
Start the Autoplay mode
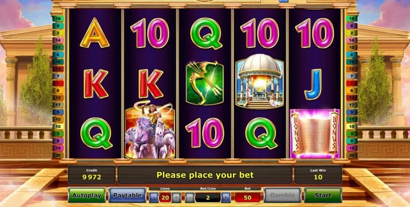(87, 195)
